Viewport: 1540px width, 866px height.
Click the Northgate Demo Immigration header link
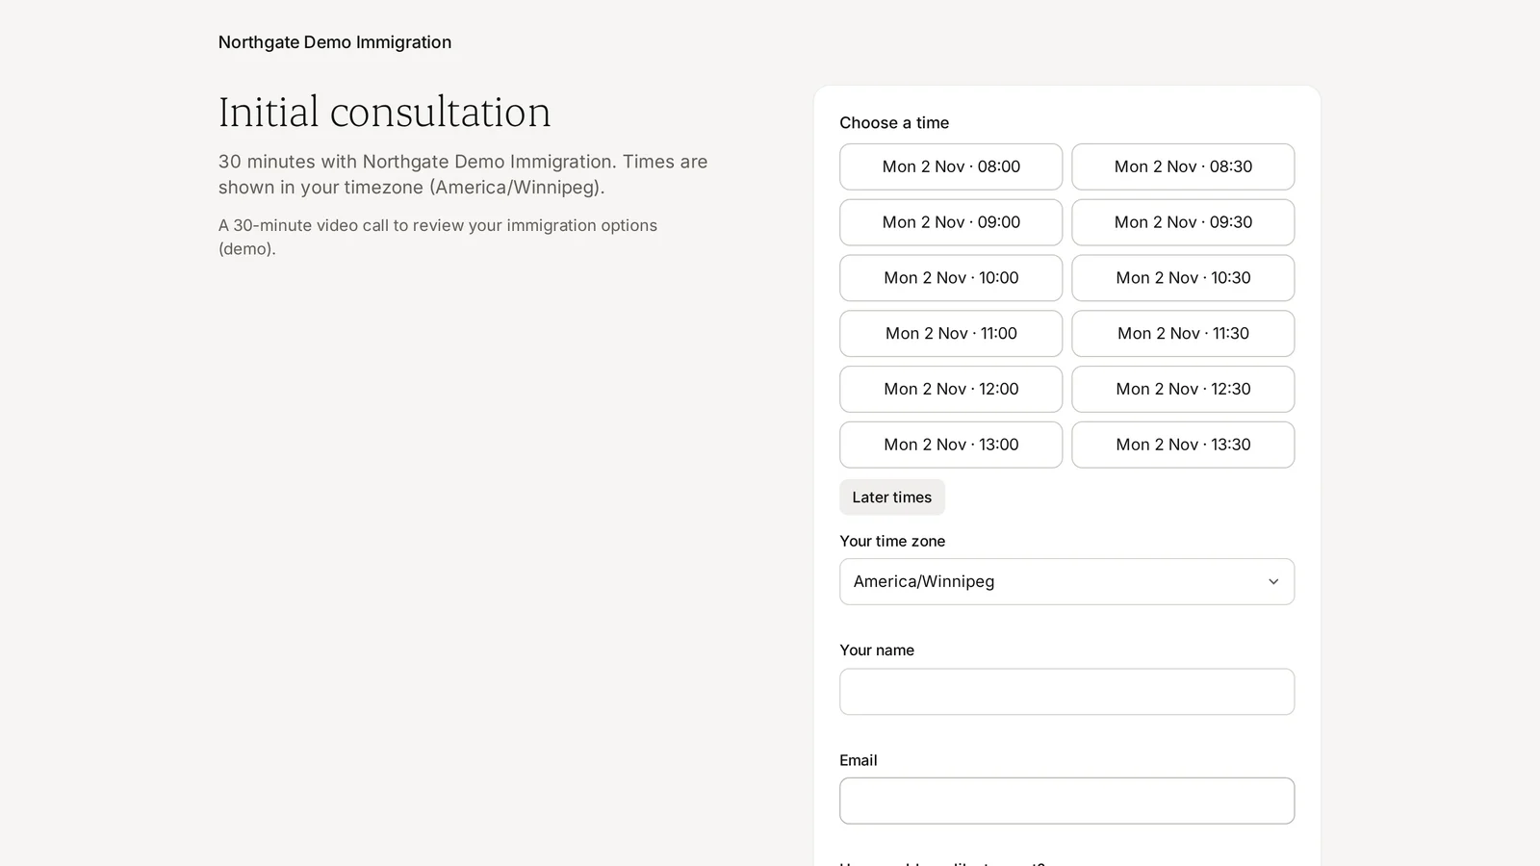coord(335,42)
